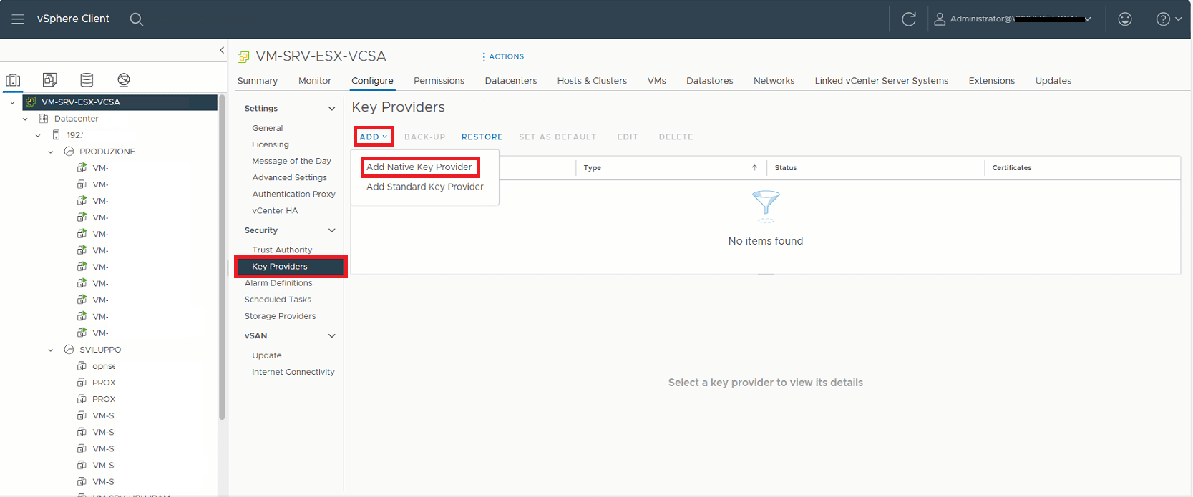Open the smiley feedback icon
The height and width of the screenshot is (497, 1193).
pyautogui.click(x=1124, y=19)
